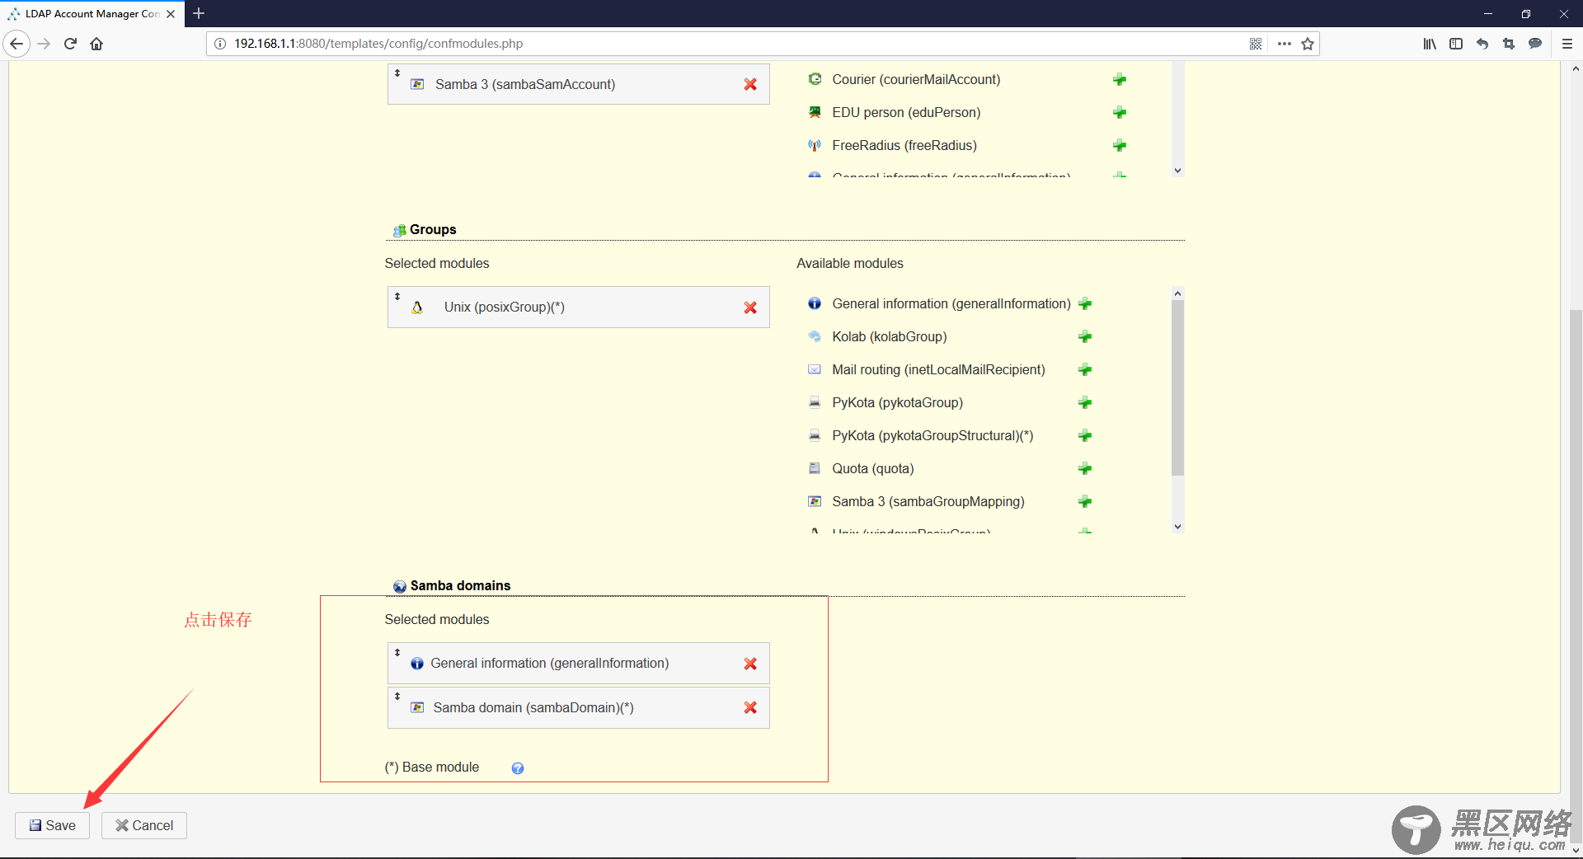Click the Groups section heading

(433, 229)
